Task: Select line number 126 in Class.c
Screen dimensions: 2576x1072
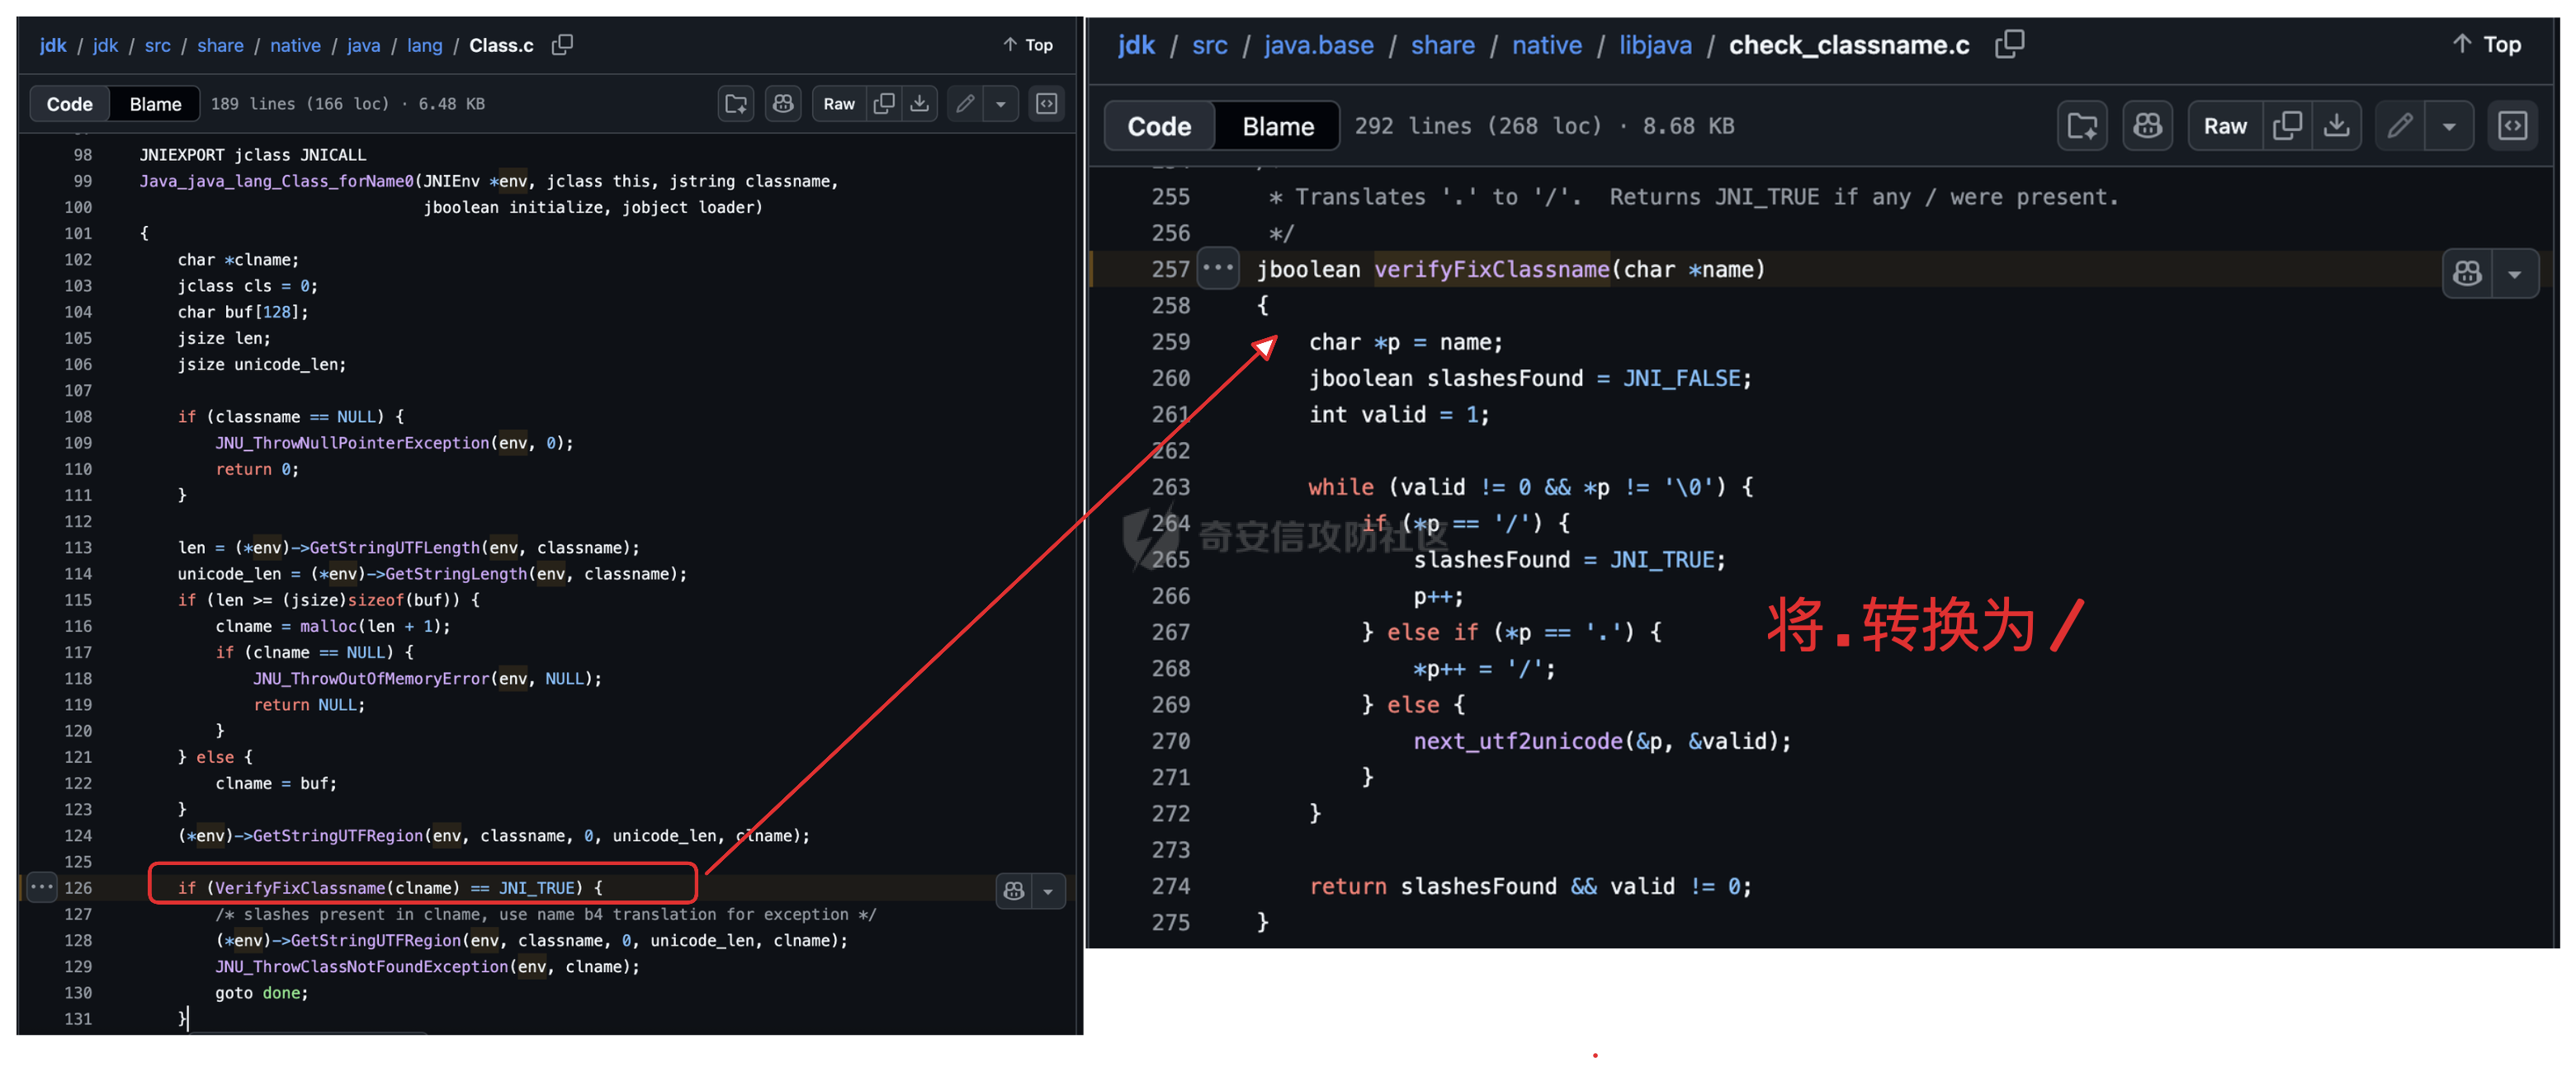Action: 78,888
